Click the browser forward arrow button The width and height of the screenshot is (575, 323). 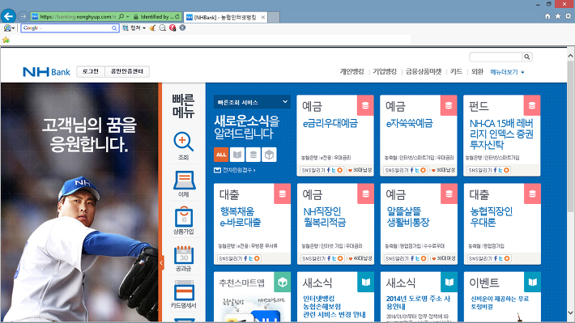point(23,16)
